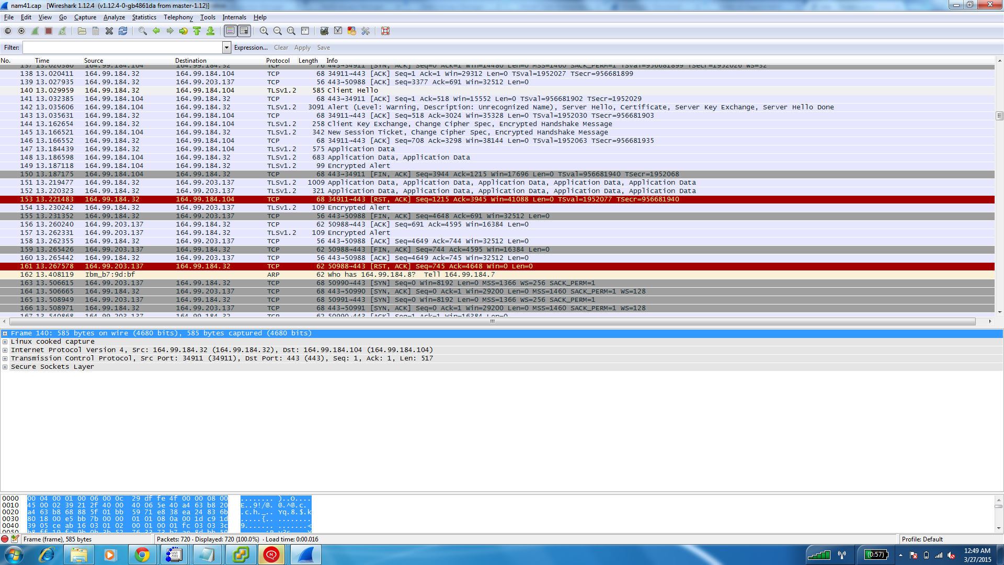Open coloring rules editor
This screenshot has width=1004, height=565.
coord(352,31)
